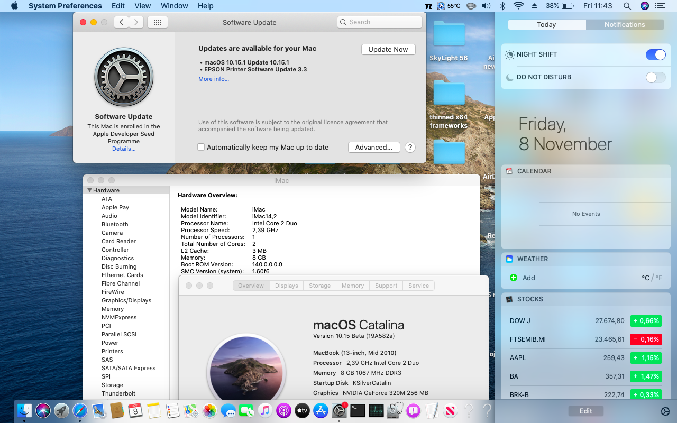Open Terminal in the Dock
This screenshot has height=423, width=677.
358,410
